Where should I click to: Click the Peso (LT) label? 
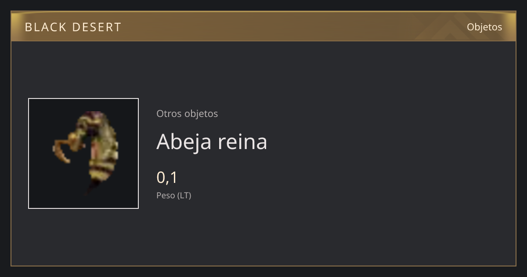174,195
